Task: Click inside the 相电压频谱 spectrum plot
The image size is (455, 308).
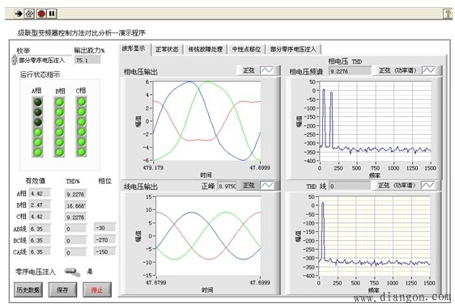Action: pos(375,121)
